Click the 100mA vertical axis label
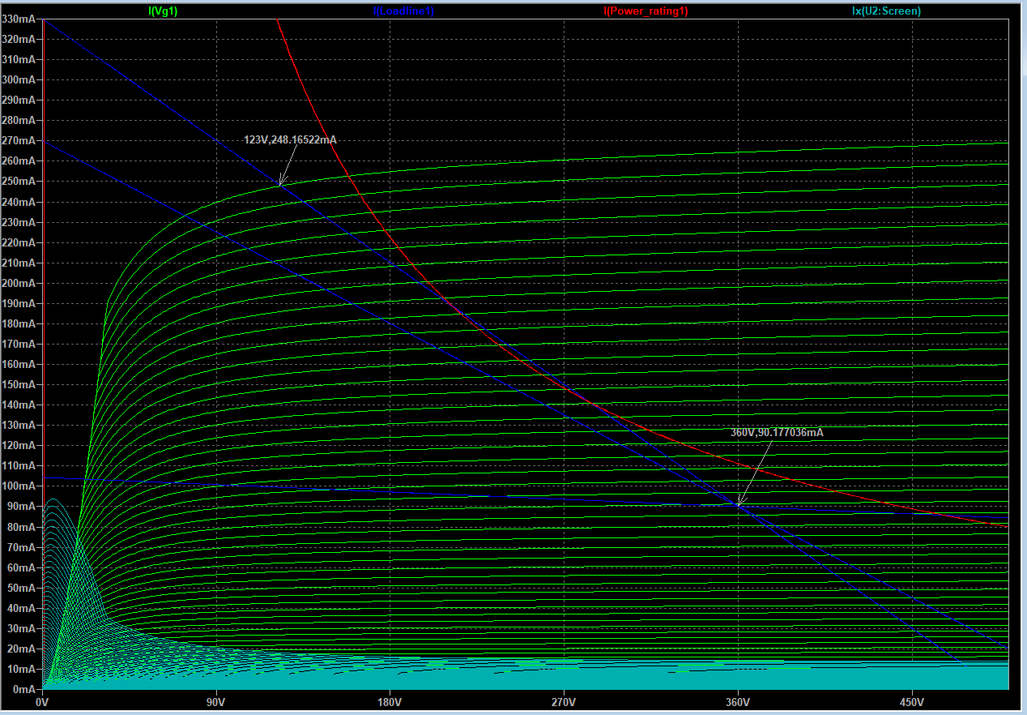The width and height of the screenshot is (1027, 715). click(x=19, y=486)
